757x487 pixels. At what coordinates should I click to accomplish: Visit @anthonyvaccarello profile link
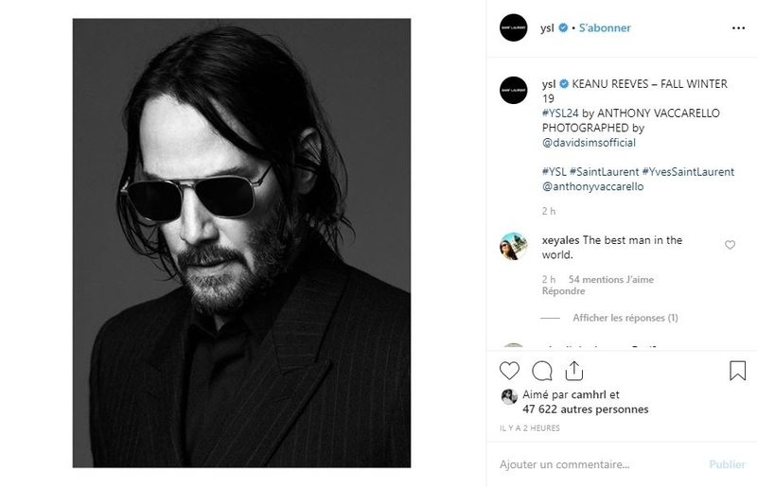point(592,186)
